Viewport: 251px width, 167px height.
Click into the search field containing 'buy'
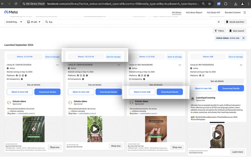pyautogui.click(x=133, y=22)
